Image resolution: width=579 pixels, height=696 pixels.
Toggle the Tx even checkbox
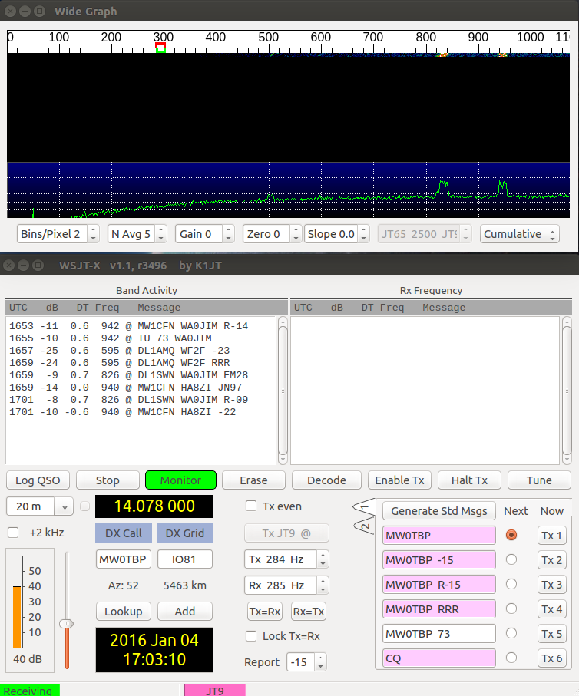[251, 506]
